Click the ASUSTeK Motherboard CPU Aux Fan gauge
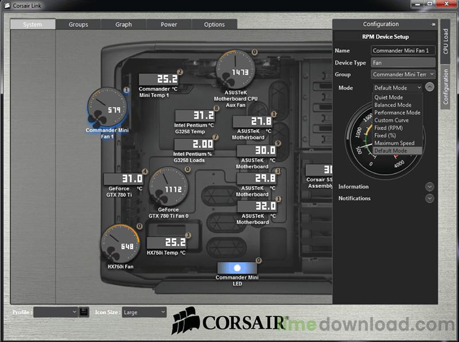 pyautogui.click(x=235, y=70)
